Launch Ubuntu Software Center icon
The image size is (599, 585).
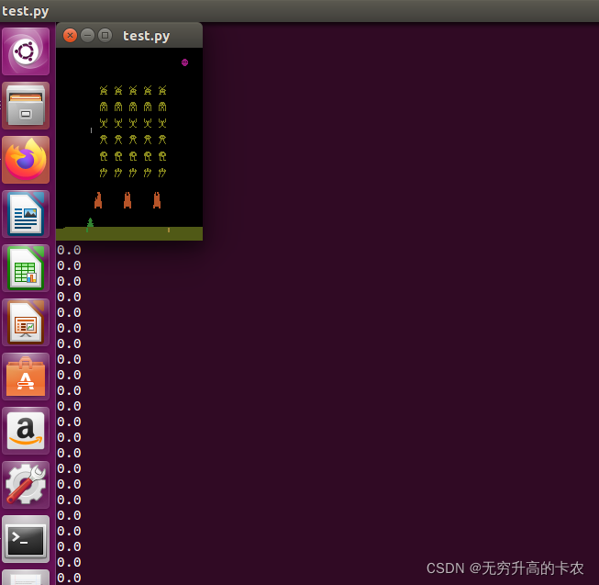[26, 377]
